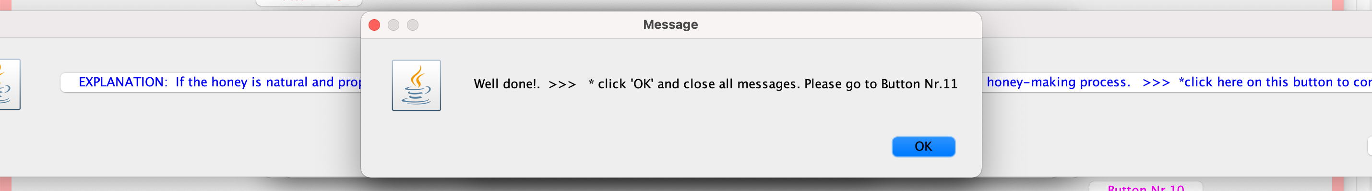Click the '>>>' arrows in the dialog message
Image resolution: width=1372 pixels, height=191 pixels.
(562, 84)
